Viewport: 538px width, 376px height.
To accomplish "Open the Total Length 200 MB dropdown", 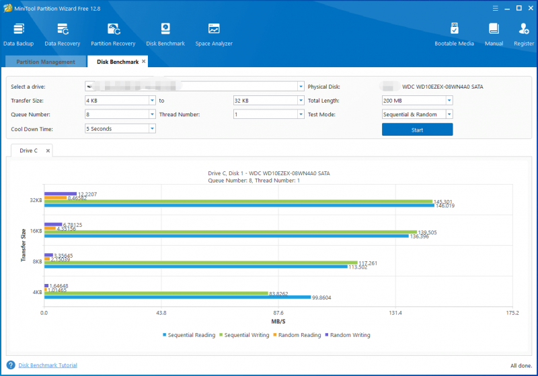I will 449,100.
